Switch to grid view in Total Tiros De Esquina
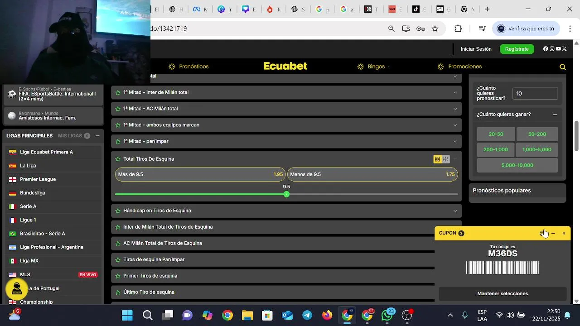The height and width of the screenshot is (326, 580). pos(437,159)
